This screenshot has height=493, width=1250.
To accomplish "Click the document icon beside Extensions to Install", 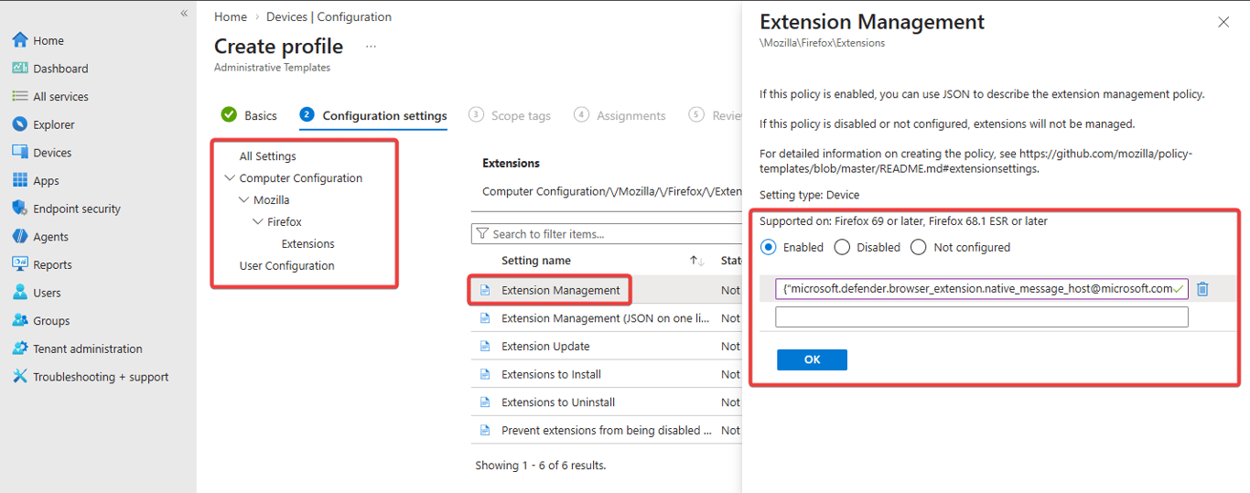I will point(486,374).
